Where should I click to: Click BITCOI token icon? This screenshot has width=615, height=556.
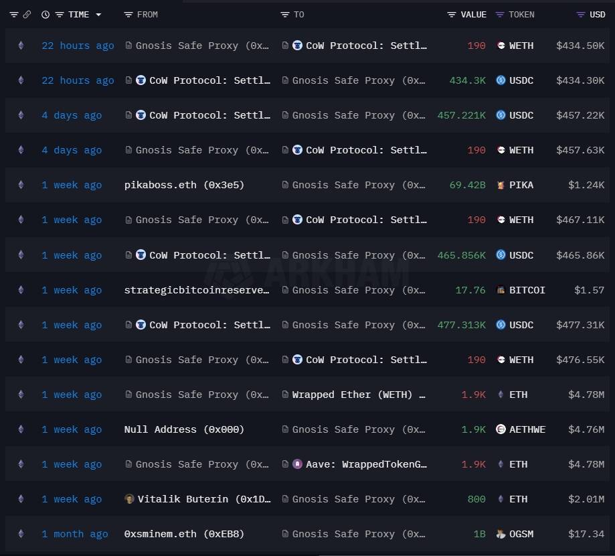click(501, 290)
